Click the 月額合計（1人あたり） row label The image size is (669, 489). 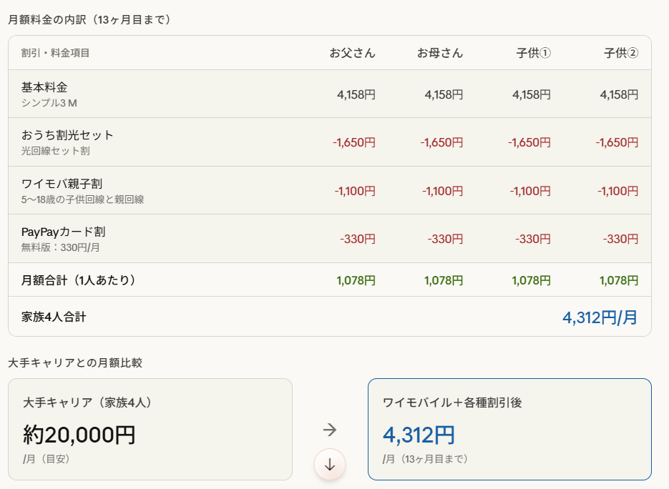click(79, 280)
